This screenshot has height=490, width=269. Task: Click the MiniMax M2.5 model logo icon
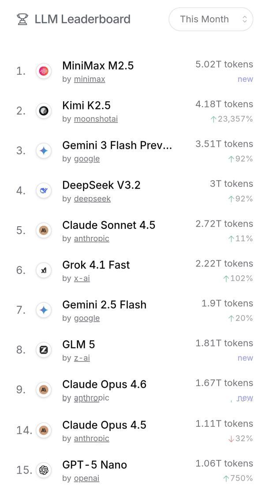coord(44,71)
